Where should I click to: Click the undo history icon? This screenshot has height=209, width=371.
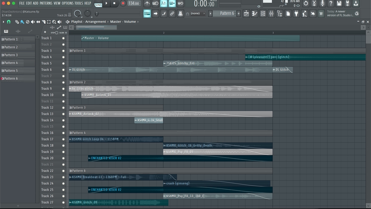[x=306, y=3]
